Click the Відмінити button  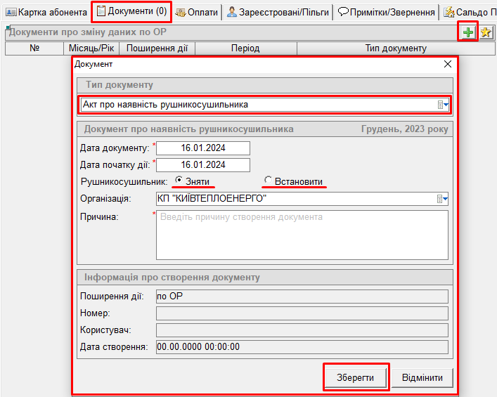(x=422, y=377)
